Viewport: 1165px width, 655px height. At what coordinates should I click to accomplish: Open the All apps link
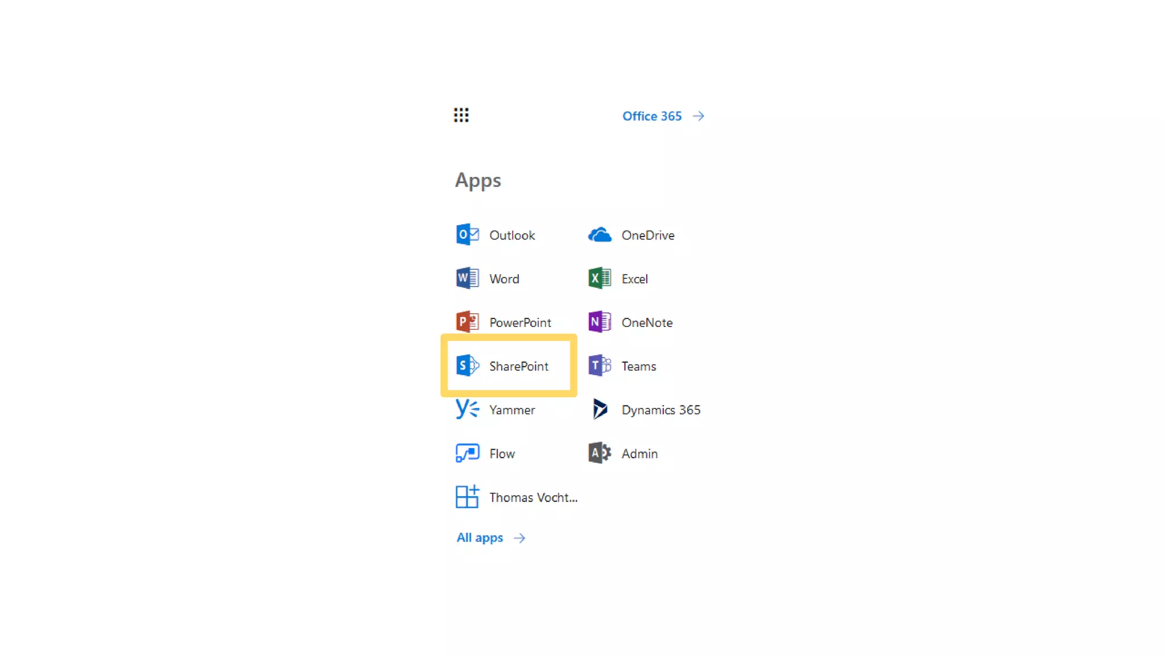coord(480,538)
